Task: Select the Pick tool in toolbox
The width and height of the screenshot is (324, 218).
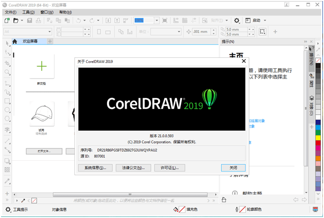Action: (x=7, y=43)
